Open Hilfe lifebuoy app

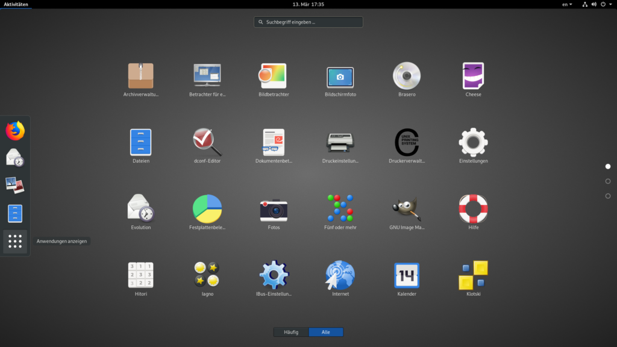click(x=473, y=213)
